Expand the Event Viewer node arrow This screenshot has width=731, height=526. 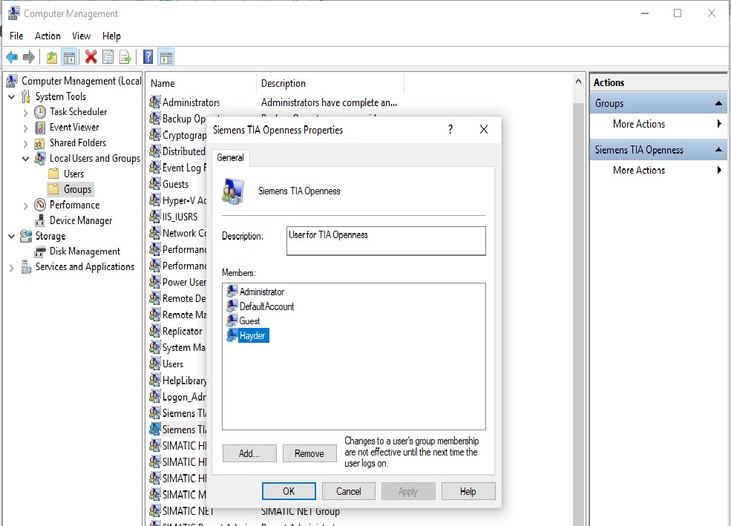pos(26,128)
